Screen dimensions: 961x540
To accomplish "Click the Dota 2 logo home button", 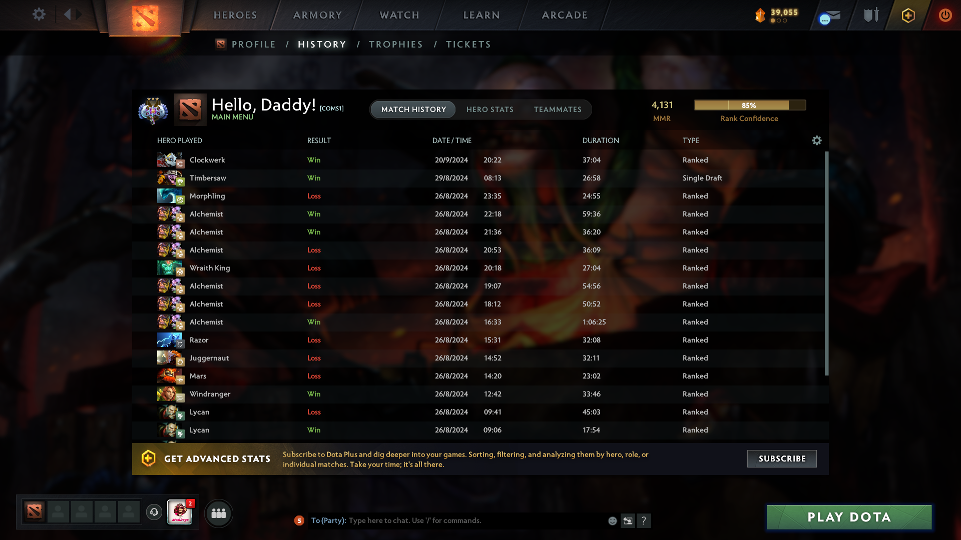I will pos(145,17).
